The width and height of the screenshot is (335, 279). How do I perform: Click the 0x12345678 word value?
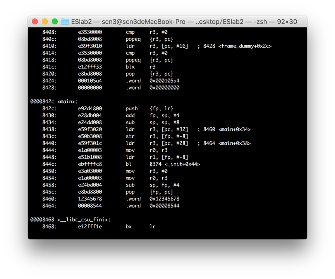164,199
